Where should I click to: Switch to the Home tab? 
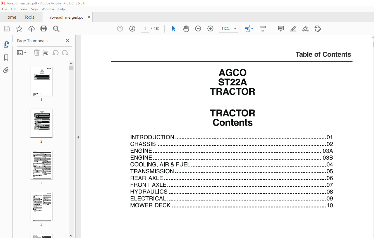tap(10, 17)
